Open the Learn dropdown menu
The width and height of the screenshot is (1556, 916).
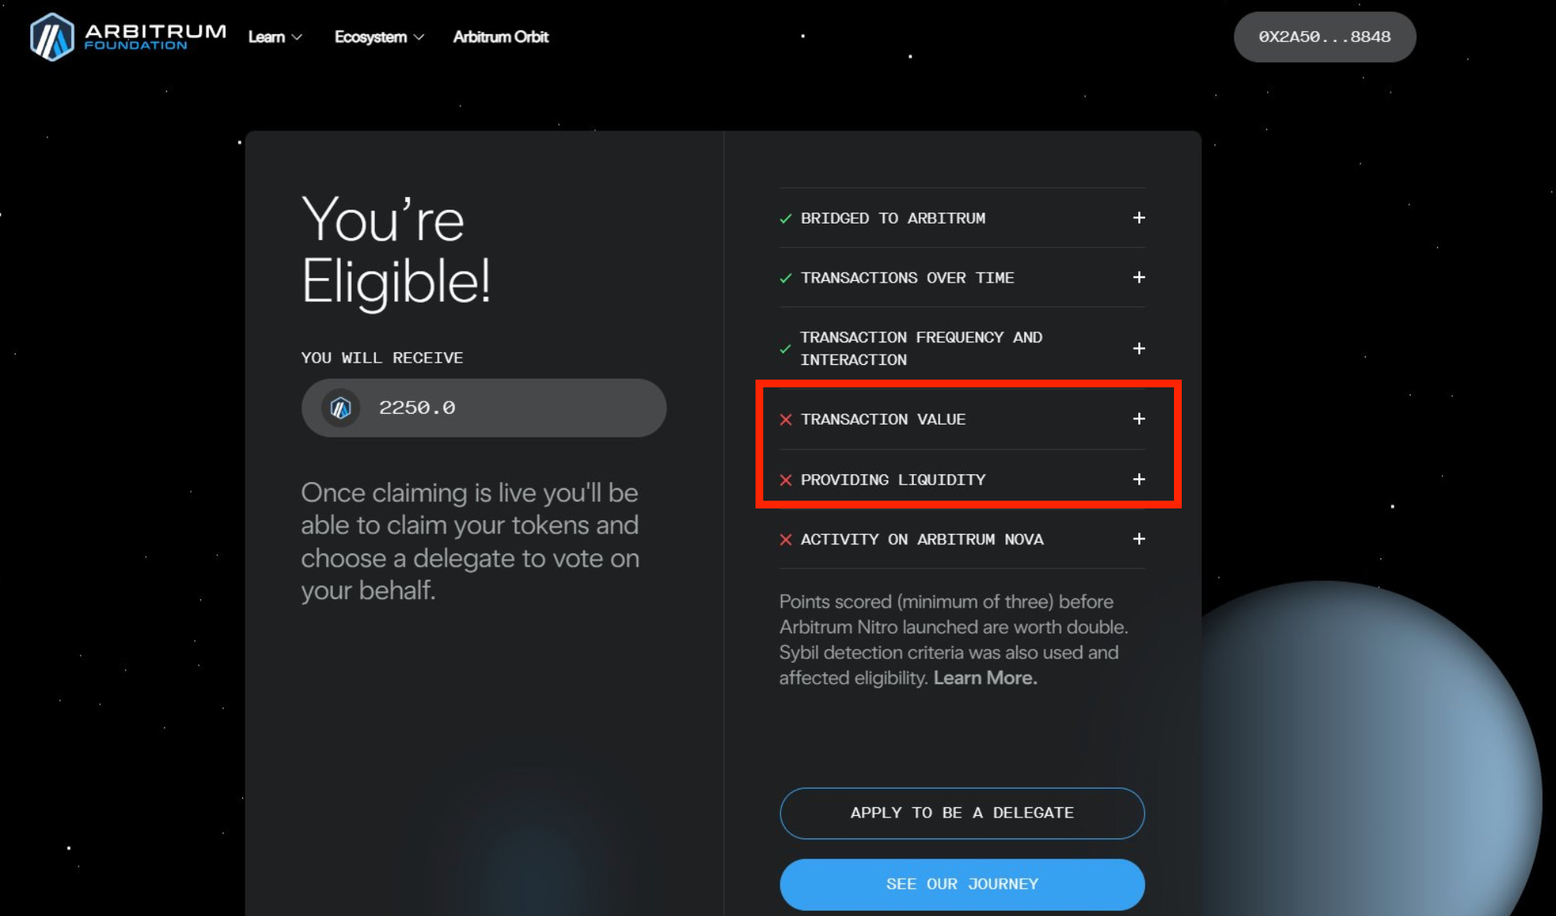(x=275, y=36)
